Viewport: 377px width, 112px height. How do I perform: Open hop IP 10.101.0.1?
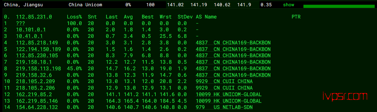coord(31,30)
